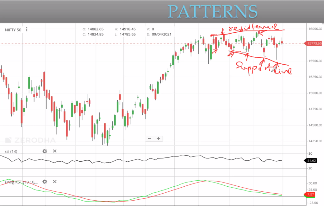Image resolution: width=324 pixels, height=206 pixels.
Task: Open rsi (14) indicator settings gear
Action: (45, 151)
